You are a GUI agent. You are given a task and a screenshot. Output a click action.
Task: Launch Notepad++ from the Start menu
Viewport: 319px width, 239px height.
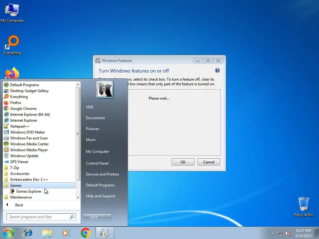(x=39, y=126)
